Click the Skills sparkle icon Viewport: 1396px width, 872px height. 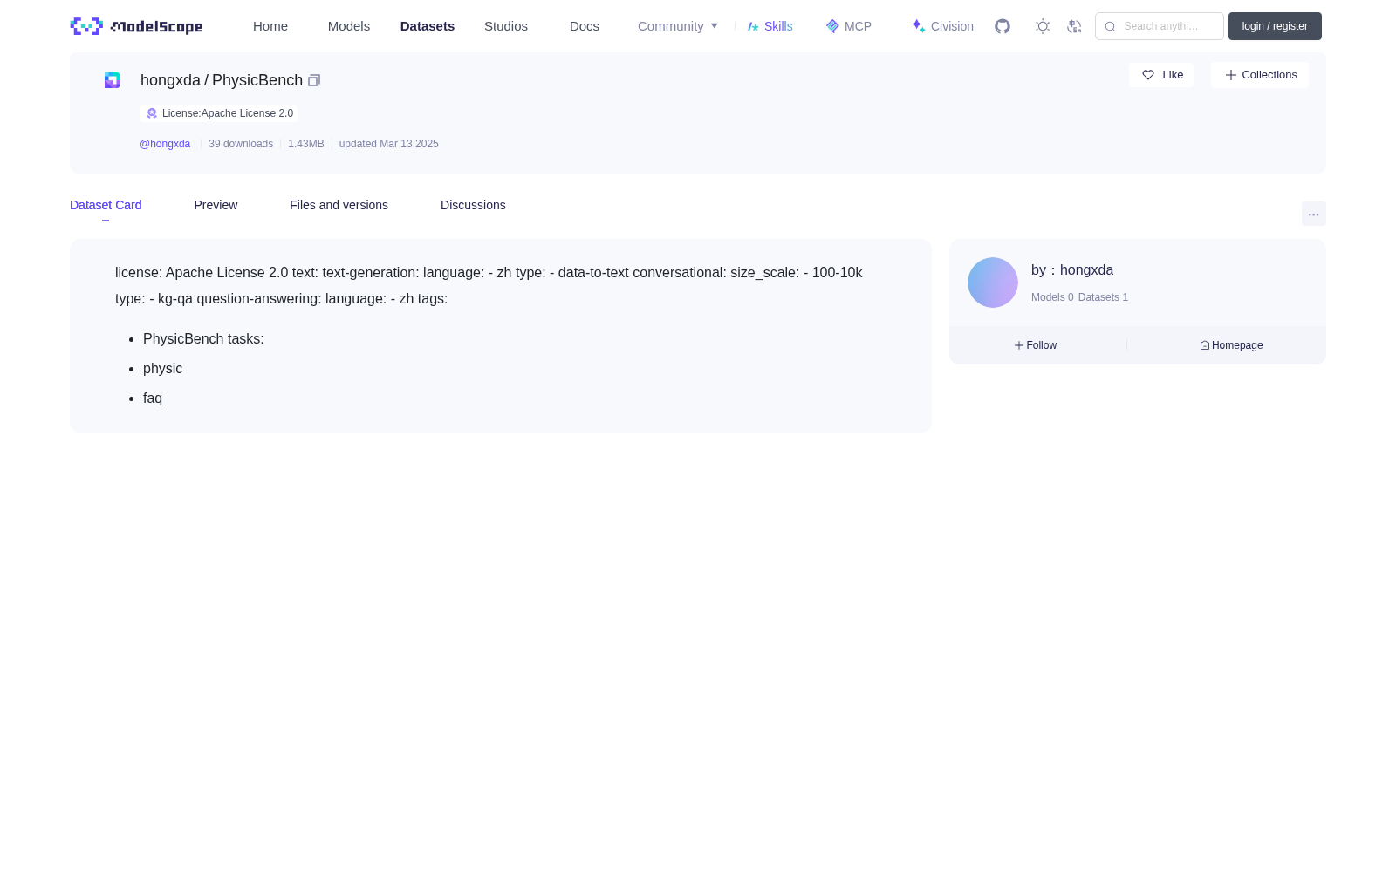click(x=753, y=26)
